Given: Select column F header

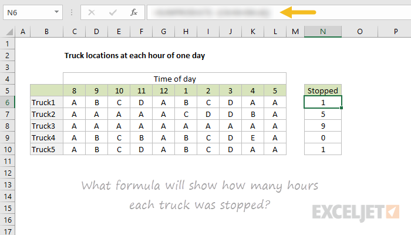Looking at the screenshot, I should pyautogui.click(x=142, y=32).
